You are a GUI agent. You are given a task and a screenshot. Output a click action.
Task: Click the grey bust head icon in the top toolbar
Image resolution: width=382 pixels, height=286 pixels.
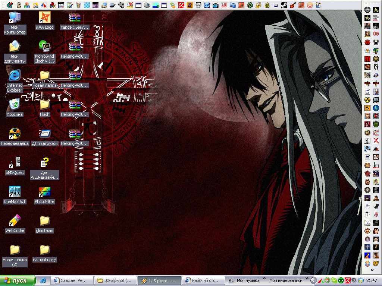[19, 5]
